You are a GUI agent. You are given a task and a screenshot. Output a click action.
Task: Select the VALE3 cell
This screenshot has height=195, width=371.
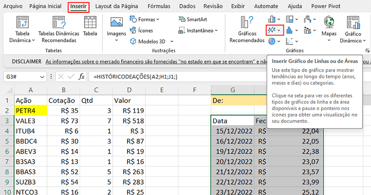coord(31,121)
